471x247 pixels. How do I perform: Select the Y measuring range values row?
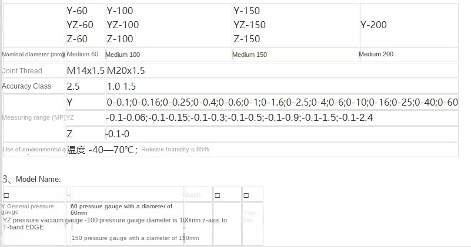282,102
